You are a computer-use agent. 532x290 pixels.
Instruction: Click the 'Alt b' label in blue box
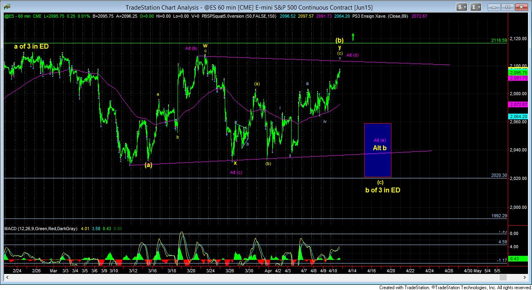pyautogui.click(x=379, y=148)
